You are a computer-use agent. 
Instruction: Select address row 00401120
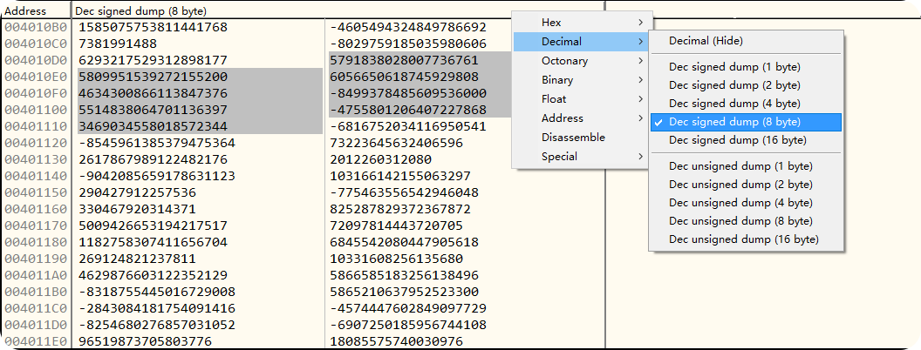[x=35, y=143]
